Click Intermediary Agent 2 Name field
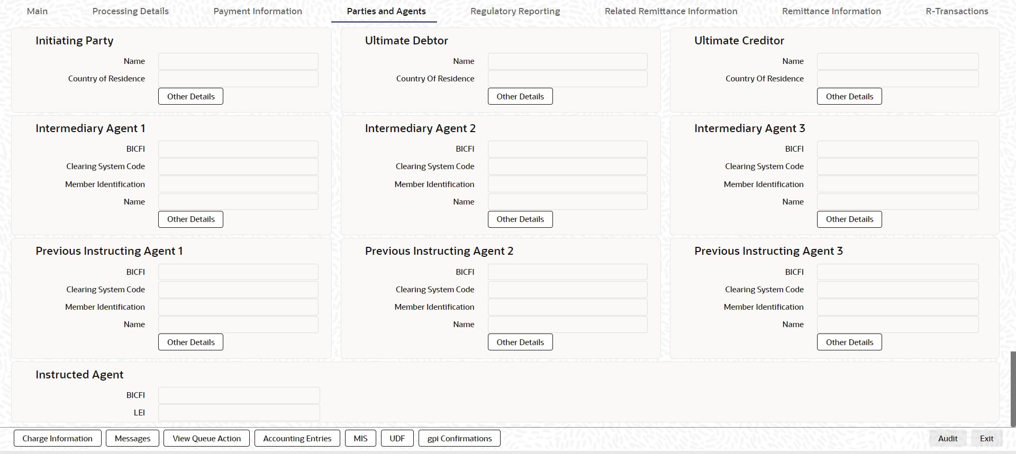Screen dimensions: 1016x454 [x=567, y=202]
